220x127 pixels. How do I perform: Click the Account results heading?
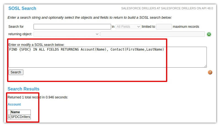[x=14, y=104]
